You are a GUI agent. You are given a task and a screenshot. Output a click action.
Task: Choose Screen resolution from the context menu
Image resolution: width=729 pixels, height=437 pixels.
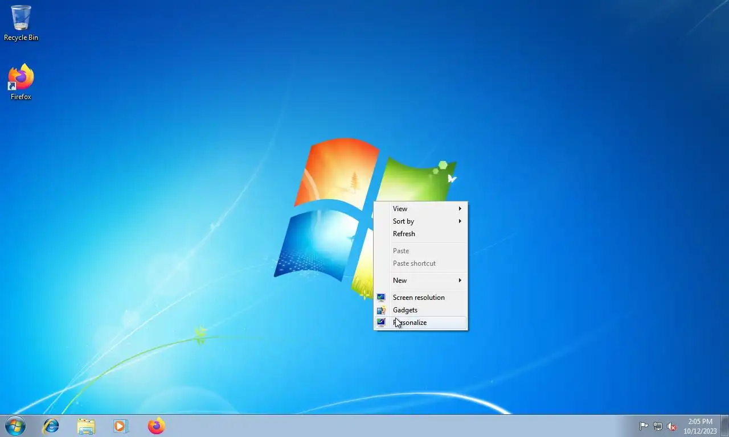point(420,298)
